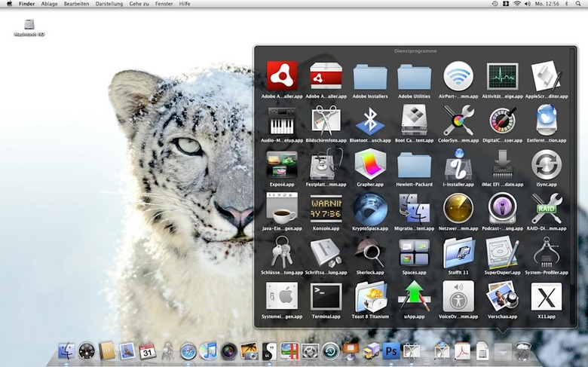Launch the AirPort utility app
Screen dimensions: 588x367
pyautogui.click(x=458, y=76)
